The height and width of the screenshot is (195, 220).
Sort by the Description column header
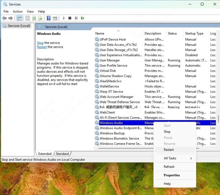tap(155, 33)
